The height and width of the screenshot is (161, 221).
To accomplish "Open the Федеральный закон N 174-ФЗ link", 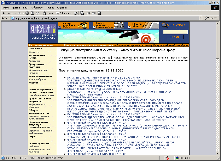I will (x=97, y=123).
